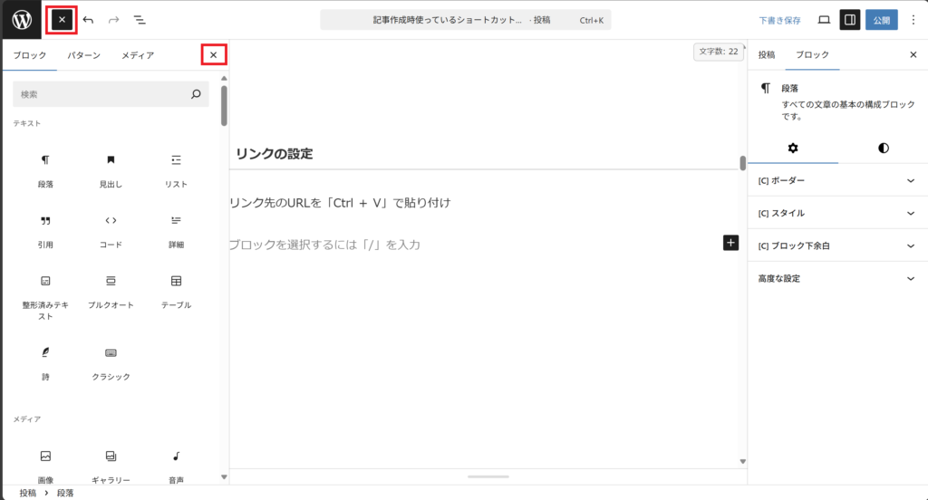Image resolution: width=928 pixels, height=500 pixels.
Task: Click the undo arrow icon
Action: click(x=88, y=19)
